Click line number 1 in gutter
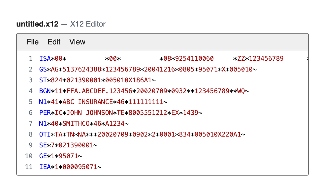The height and width of the screenshot is (194, 325). [x=31, y=59]
